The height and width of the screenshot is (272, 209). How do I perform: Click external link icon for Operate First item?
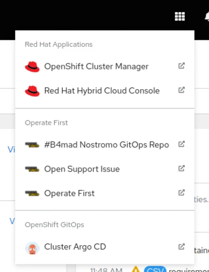tap(181, 193)
